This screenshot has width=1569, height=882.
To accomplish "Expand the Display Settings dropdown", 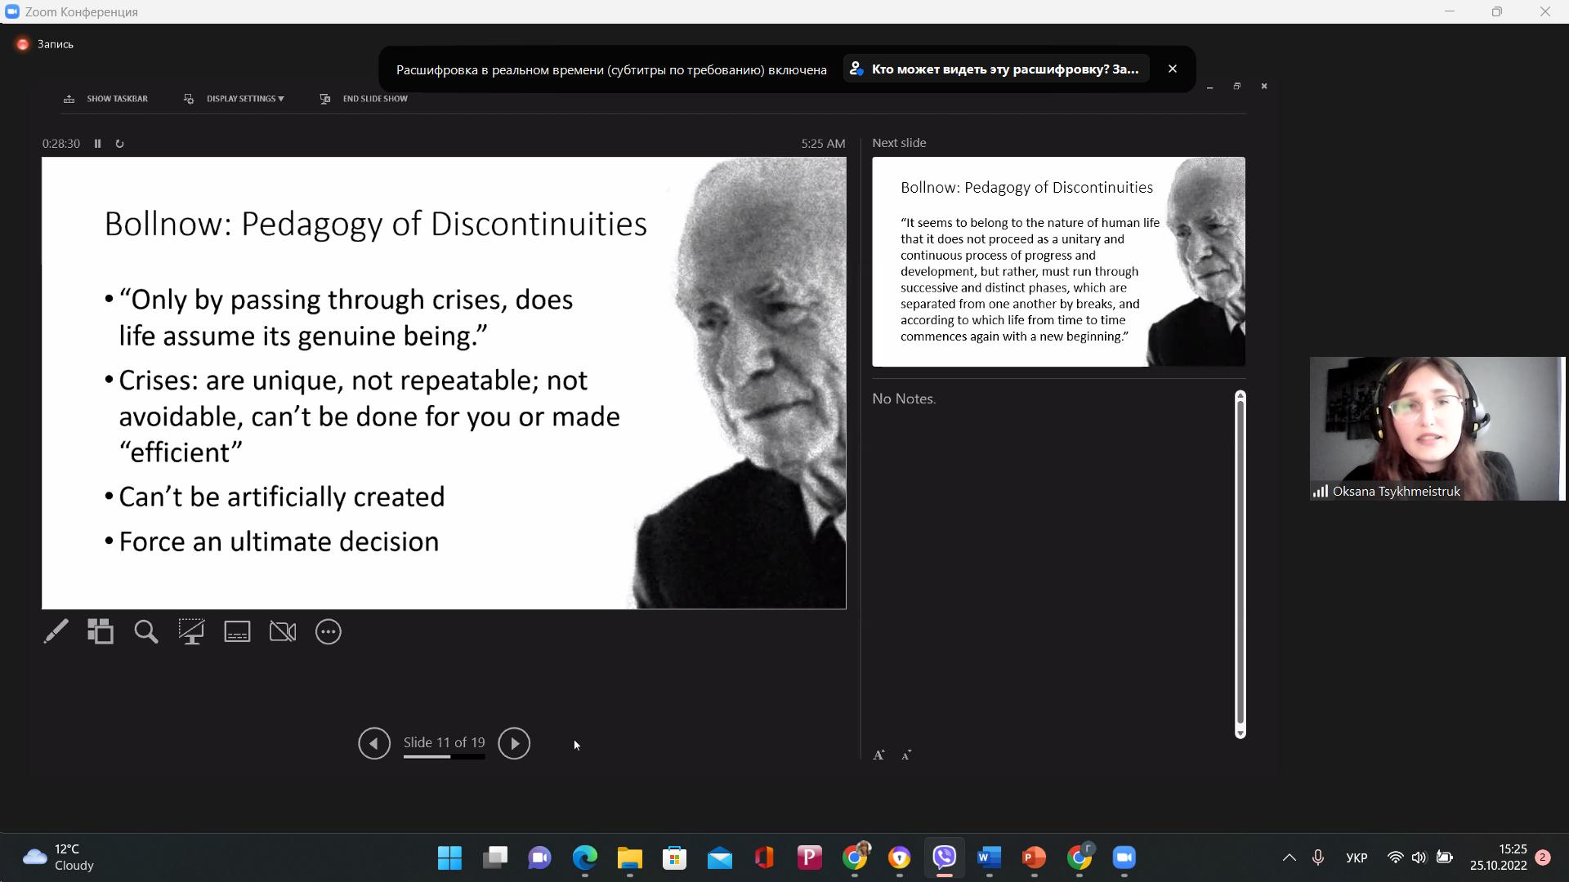I will click(244, 99).
